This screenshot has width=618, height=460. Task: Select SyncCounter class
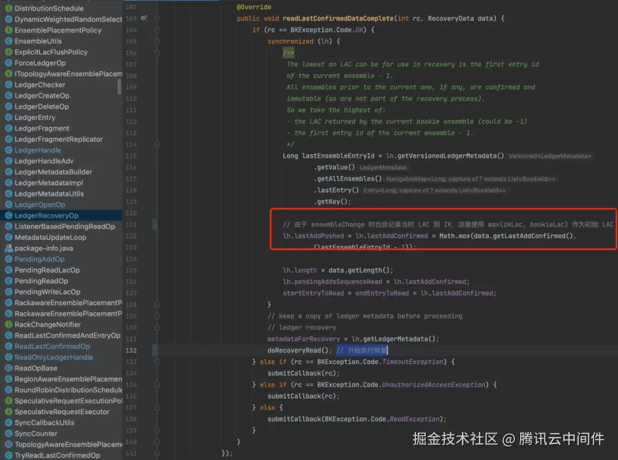(36, 434)
